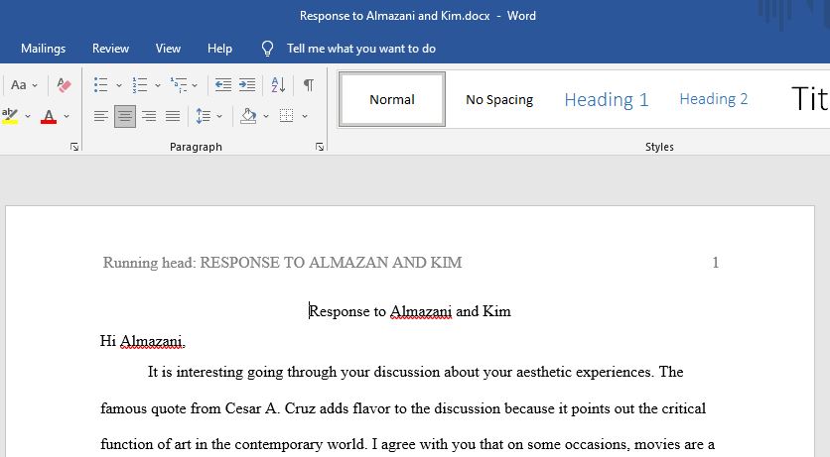
Task: Open the Mailings tab
Action: [x=44, y=49]
